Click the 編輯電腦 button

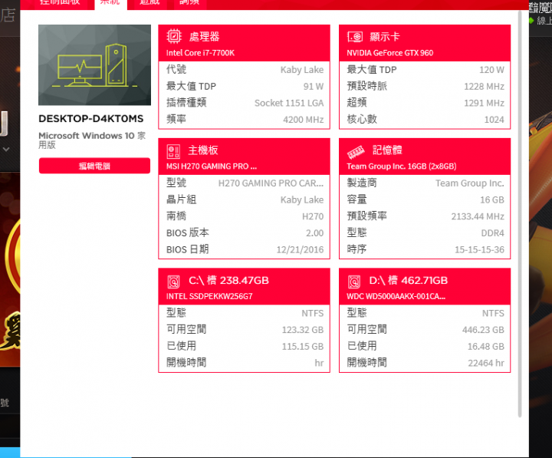pyautogui.click(x=94, y=166)
